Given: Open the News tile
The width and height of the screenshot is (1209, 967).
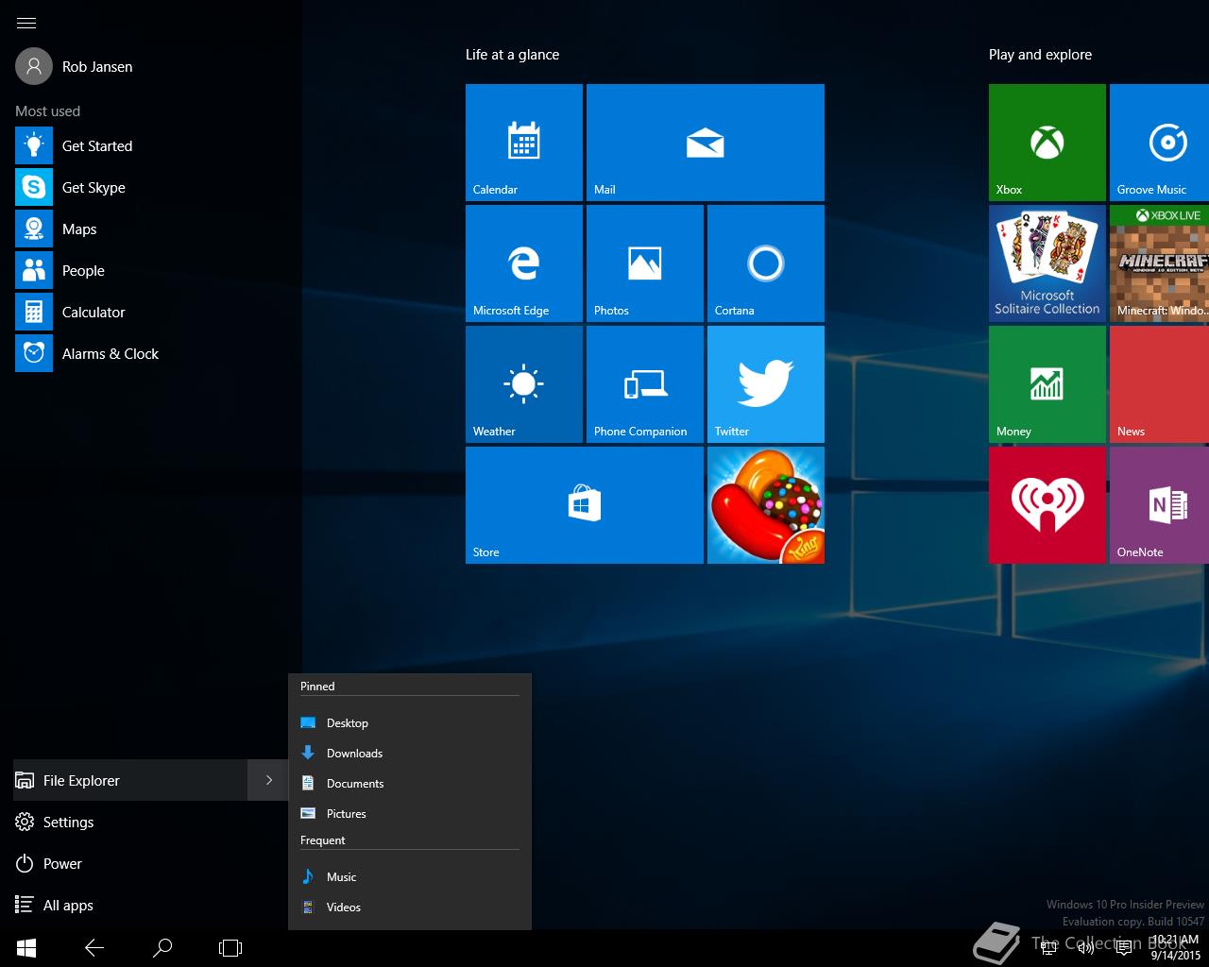Looking at the screenshot, I should tap(1160, 384).
